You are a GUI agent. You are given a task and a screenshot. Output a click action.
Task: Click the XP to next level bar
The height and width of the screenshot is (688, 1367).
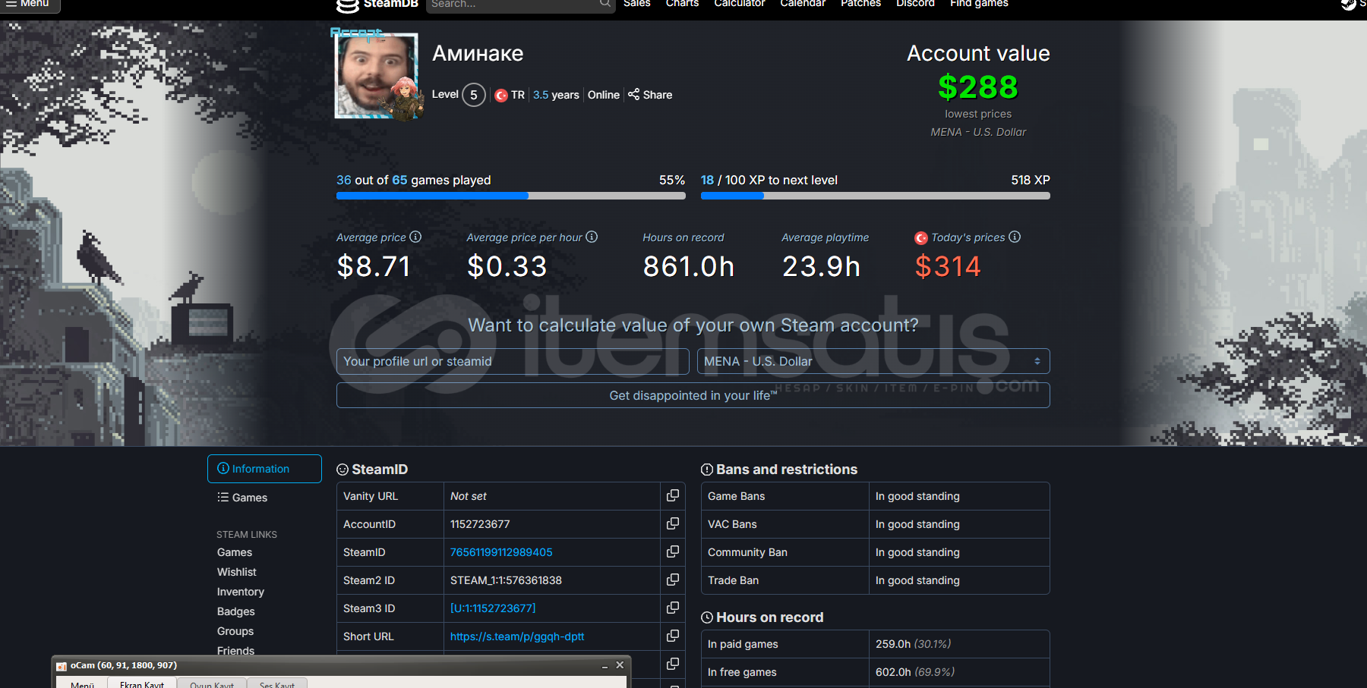[x=876, y=196]
